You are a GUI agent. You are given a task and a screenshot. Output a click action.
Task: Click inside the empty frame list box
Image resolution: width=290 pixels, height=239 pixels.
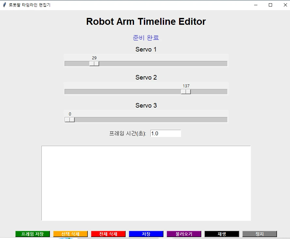pyautogui.click(x=146, y=183)
